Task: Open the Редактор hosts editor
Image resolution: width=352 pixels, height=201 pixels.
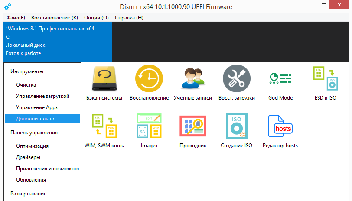Action: 280,126
